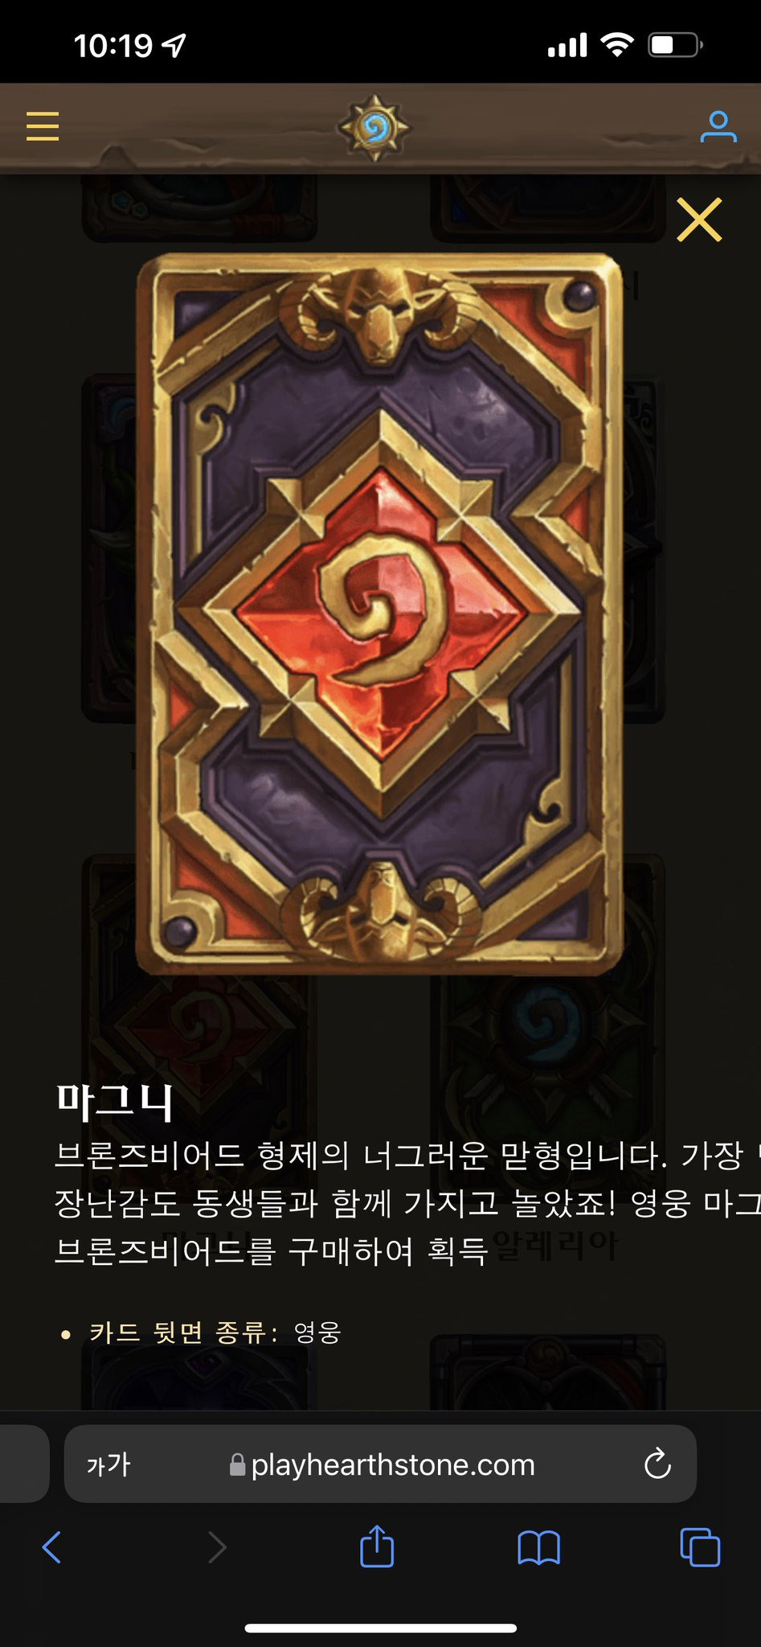
Task: Tap the iOS home indicator bar
Action: coord(380,1629)
